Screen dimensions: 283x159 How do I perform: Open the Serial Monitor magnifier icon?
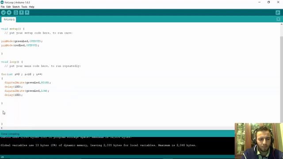(x=278, y=12)
